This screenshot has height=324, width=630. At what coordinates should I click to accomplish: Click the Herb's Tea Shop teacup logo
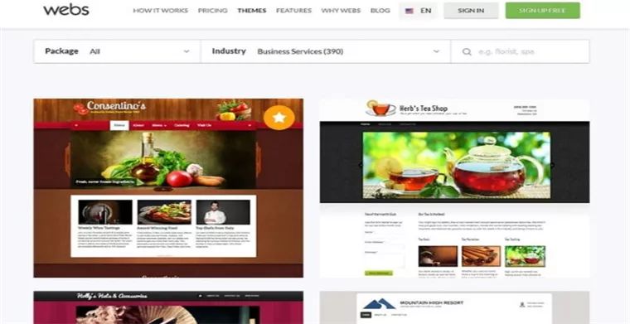[x=380, y=109]
